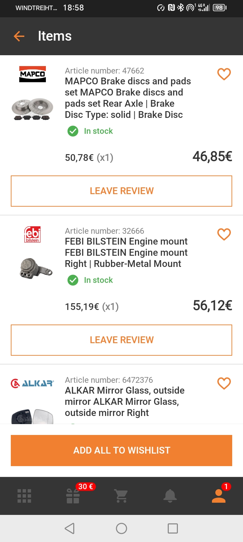Open the shopping cart
This screenshot has height=542, width=243.
pyautogui.click(x=121, y=496)
